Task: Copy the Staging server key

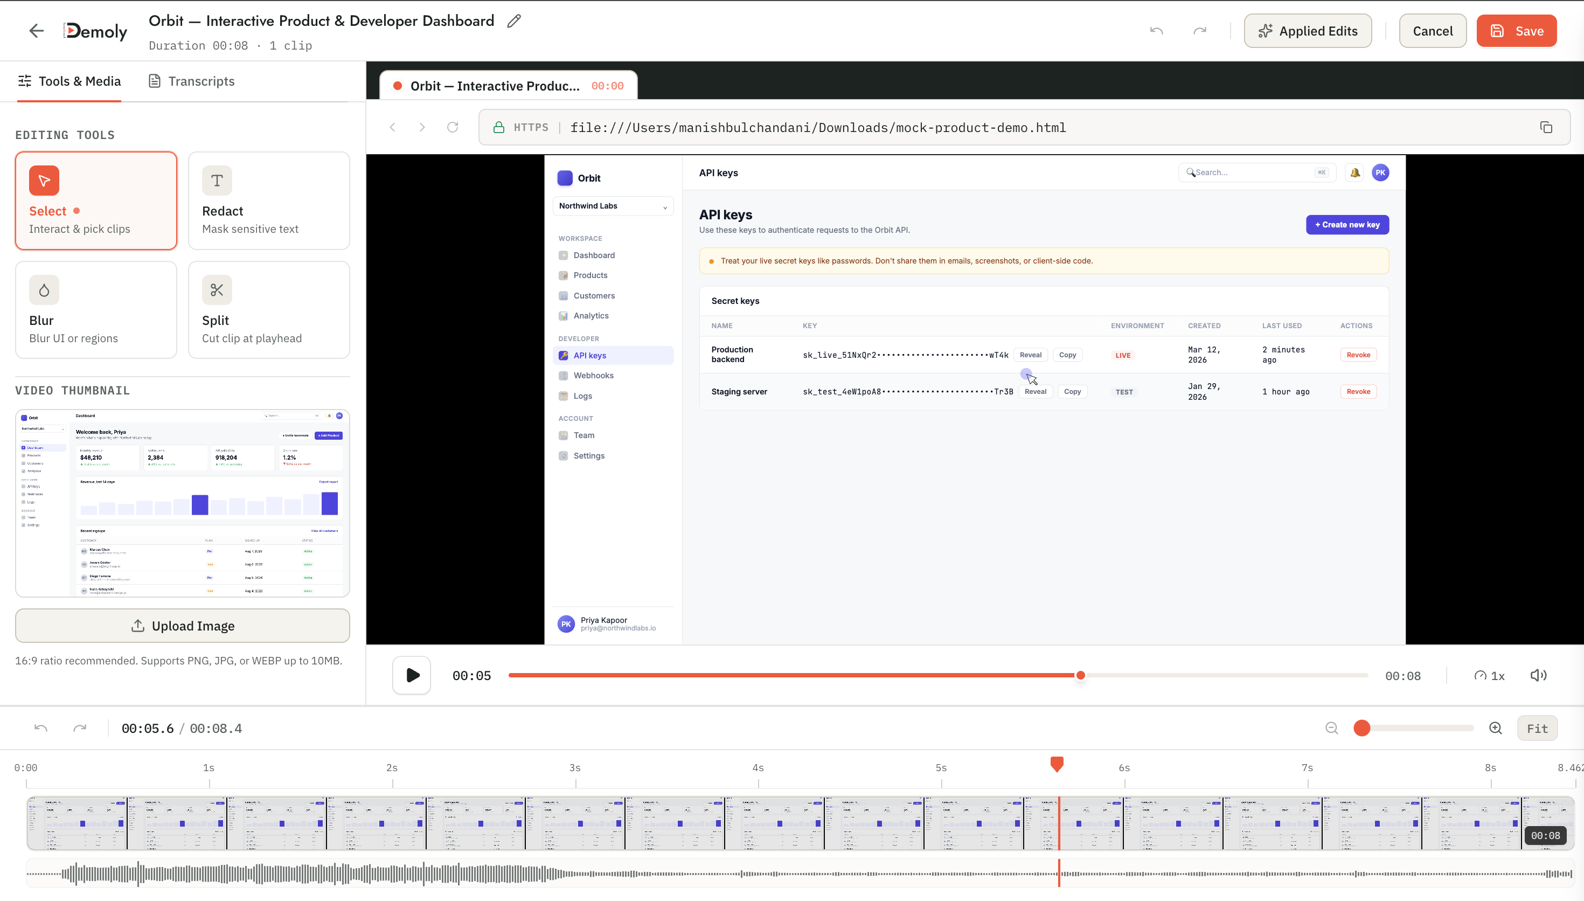Action: pyautogui.click(x=1073, y=392)
